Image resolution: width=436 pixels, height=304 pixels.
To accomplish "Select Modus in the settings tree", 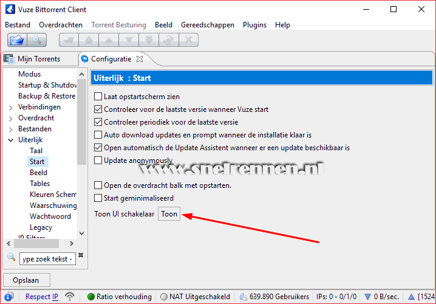I will [30, 74].
